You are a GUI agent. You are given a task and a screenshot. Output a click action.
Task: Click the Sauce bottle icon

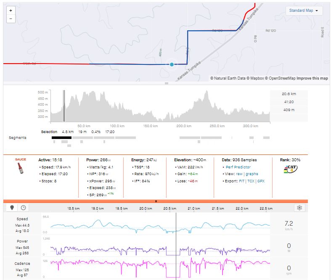(20, 168)
